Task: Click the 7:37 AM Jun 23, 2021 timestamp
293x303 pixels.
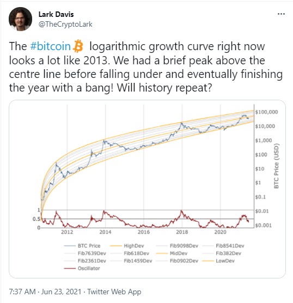Action: [x=45, y=292]
